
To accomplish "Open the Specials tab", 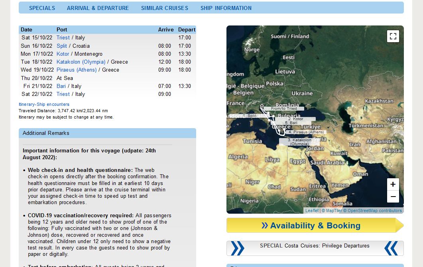I will point(42,8).
